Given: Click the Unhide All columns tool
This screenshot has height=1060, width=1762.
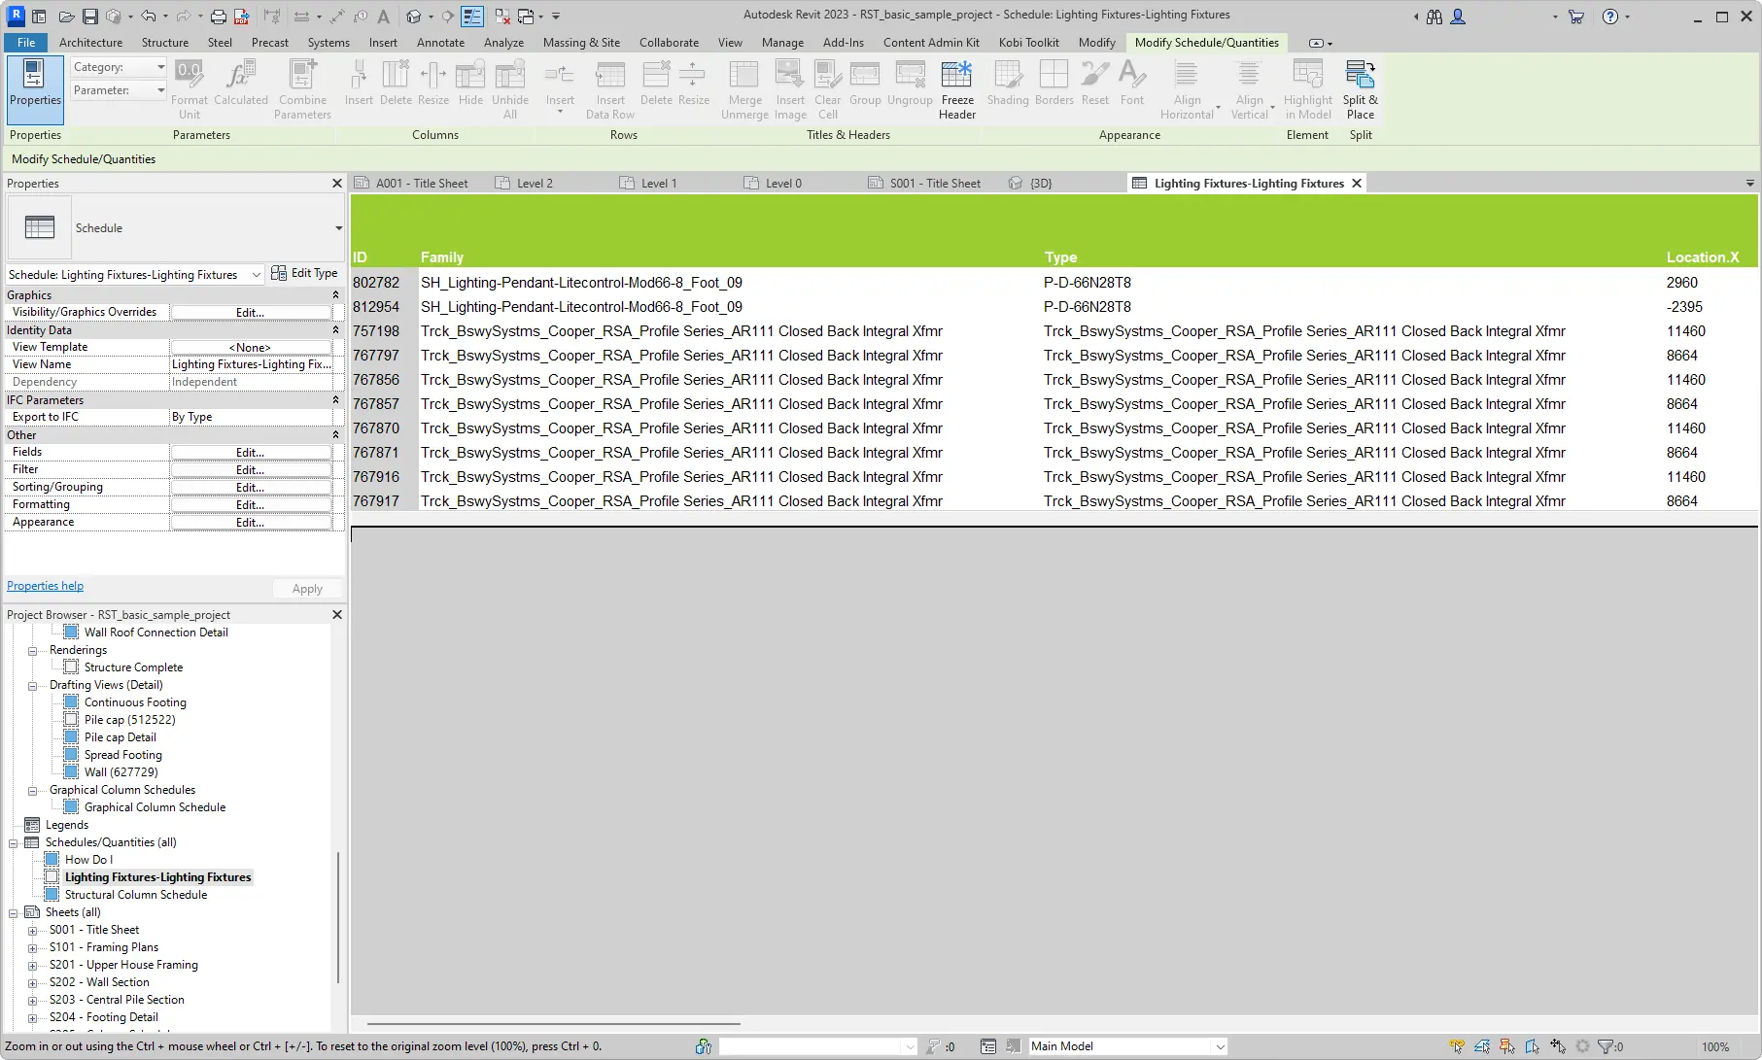Looking at the screenshot, I should click(509, 87).
